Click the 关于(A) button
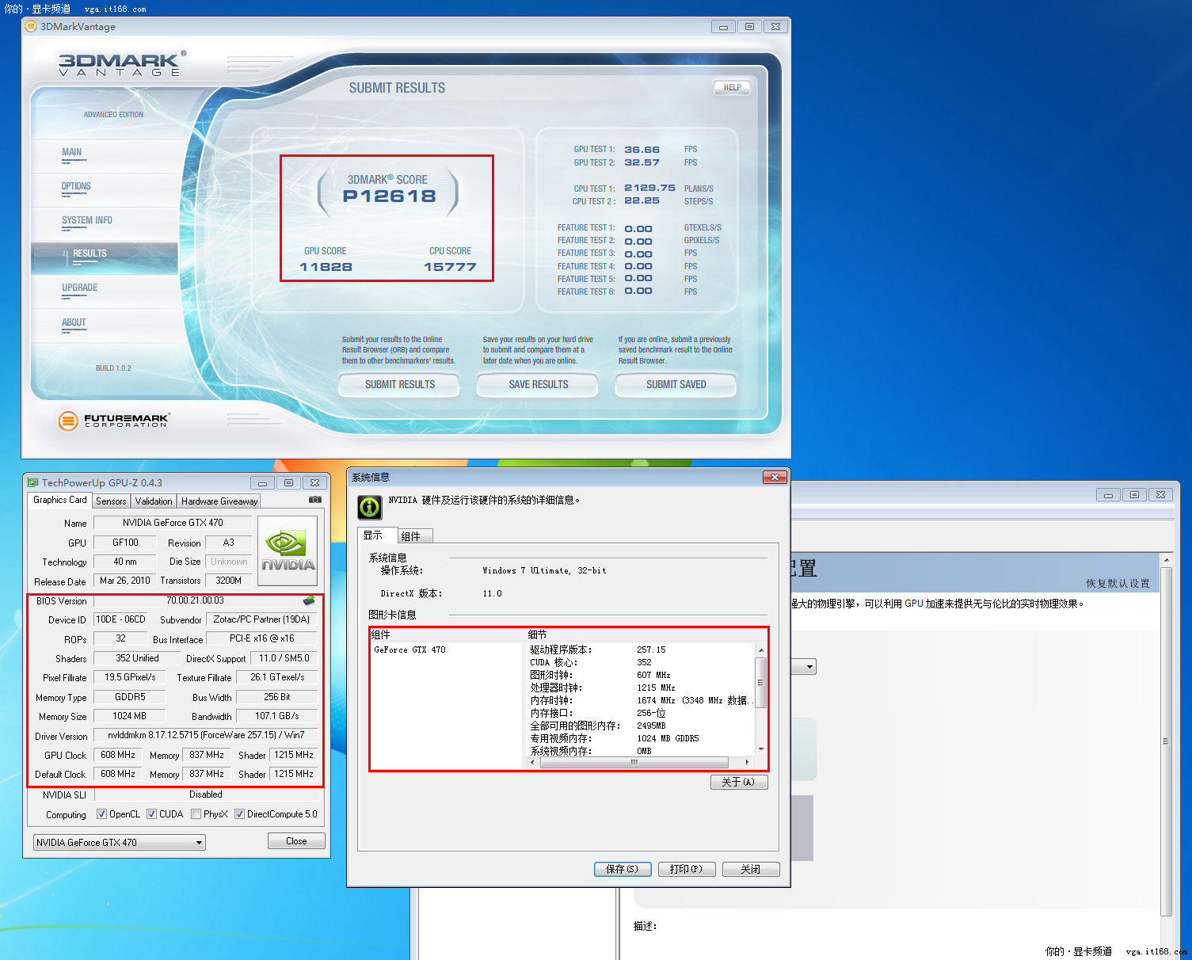The image size is (1192, 960). pyautogui.click(x=739, y=782)
